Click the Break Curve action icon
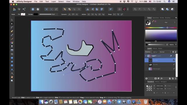 (89, 14)
